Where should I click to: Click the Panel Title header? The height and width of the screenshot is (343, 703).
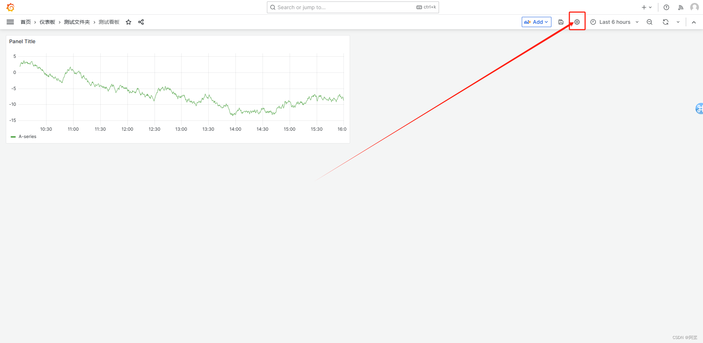(22, 41)
